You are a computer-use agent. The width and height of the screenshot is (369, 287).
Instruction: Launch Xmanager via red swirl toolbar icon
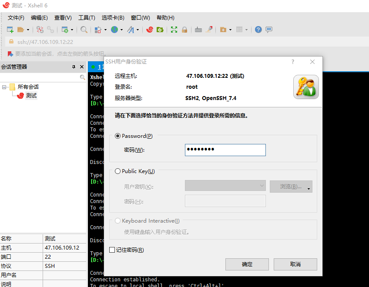click(x=149, y=30)
